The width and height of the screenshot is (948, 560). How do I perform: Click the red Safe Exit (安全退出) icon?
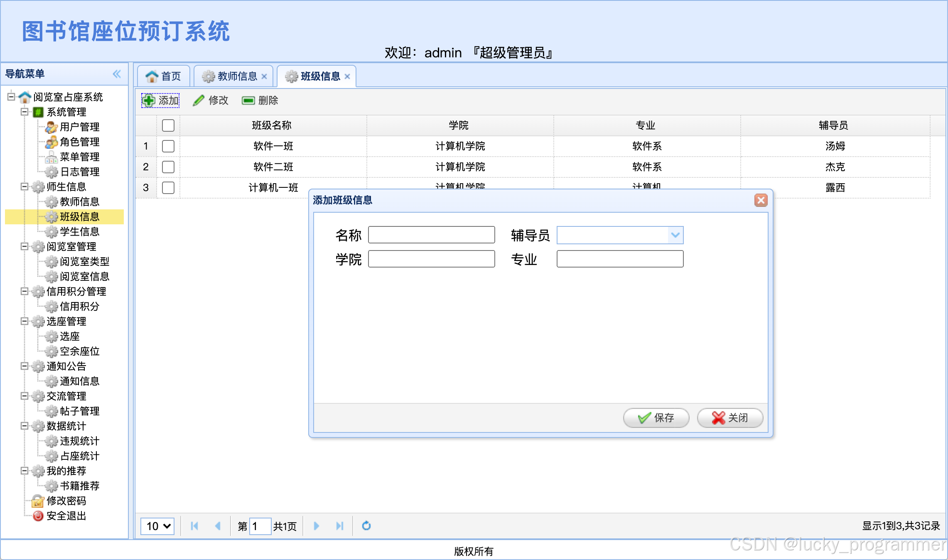pyautogui.click(x=38, y=516)
